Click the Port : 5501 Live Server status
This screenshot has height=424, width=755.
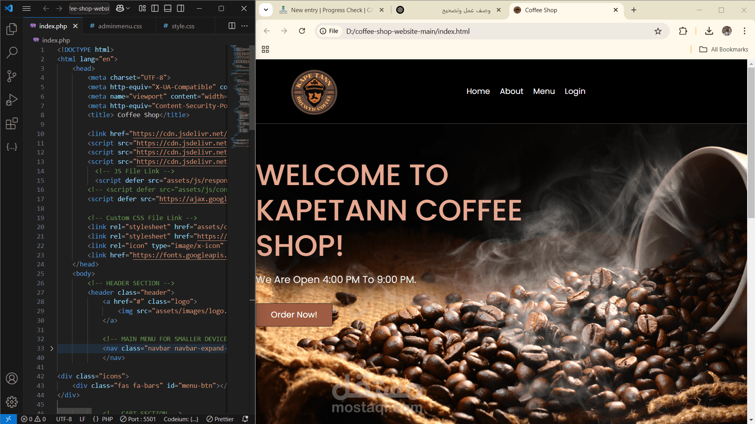(138, 419)
